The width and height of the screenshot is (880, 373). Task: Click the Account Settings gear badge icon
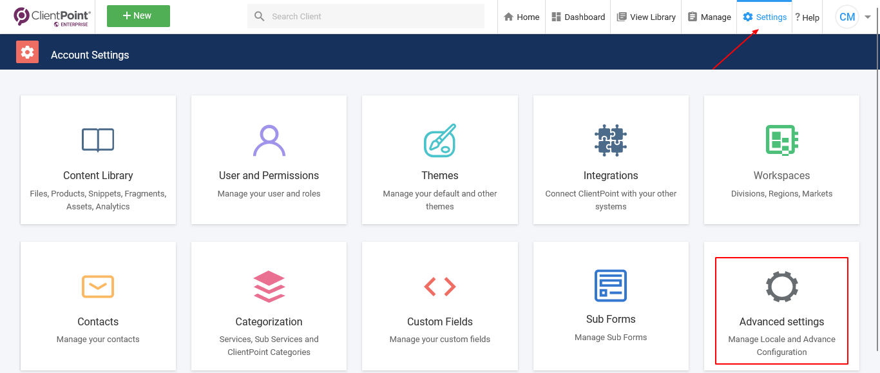[27, 52]
